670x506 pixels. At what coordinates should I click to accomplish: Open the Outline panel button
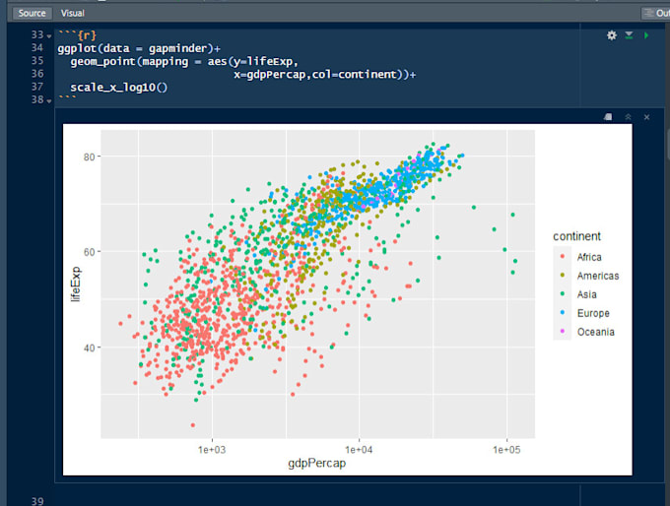pos(656,13)
